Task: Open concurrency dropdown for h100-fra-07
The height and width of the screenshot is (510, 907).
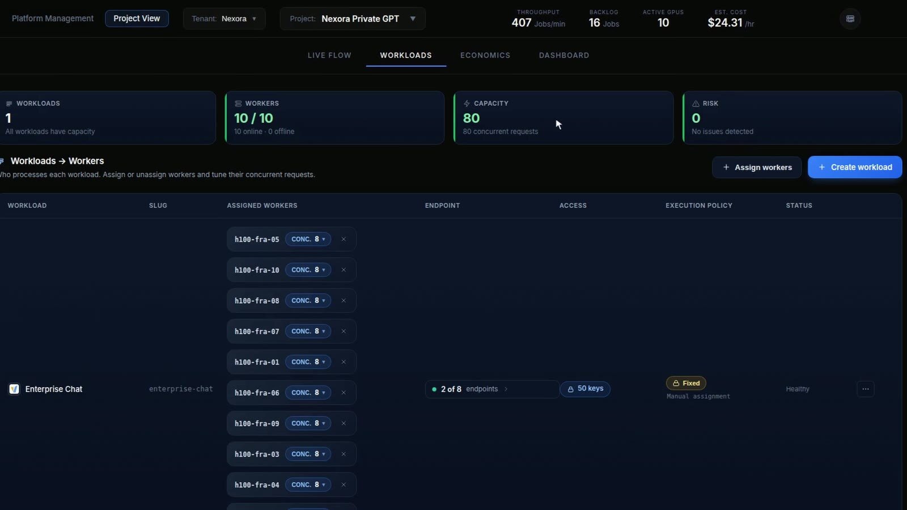Action: (308, 331)
